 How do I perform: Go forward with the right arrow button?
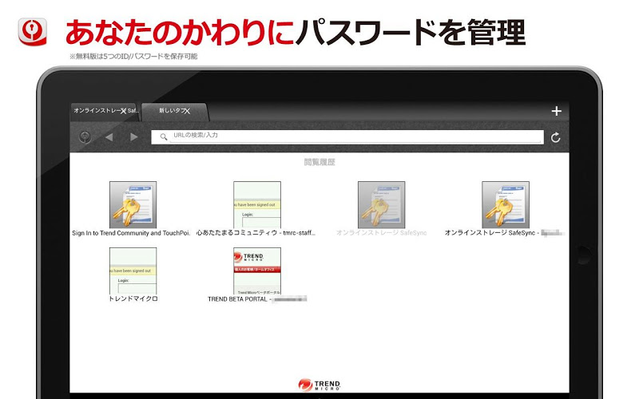pyautogui.click(x=133, y=137)
